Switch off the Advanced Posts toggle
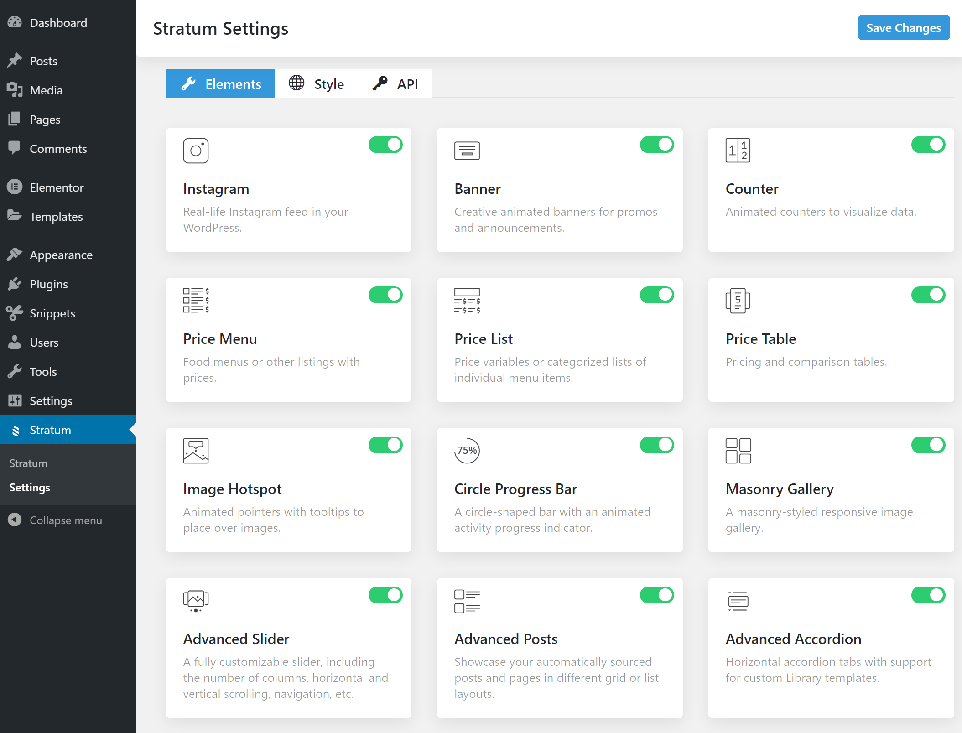This screenshot has width=962, height=733. click(657, 595)
